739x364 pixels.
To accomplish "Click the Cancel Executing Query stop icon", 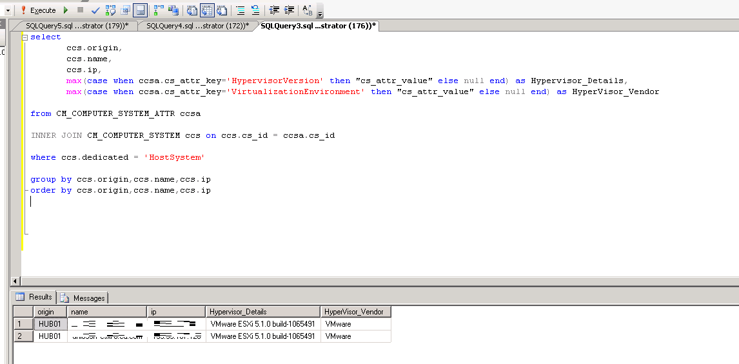I will [80, 10].
